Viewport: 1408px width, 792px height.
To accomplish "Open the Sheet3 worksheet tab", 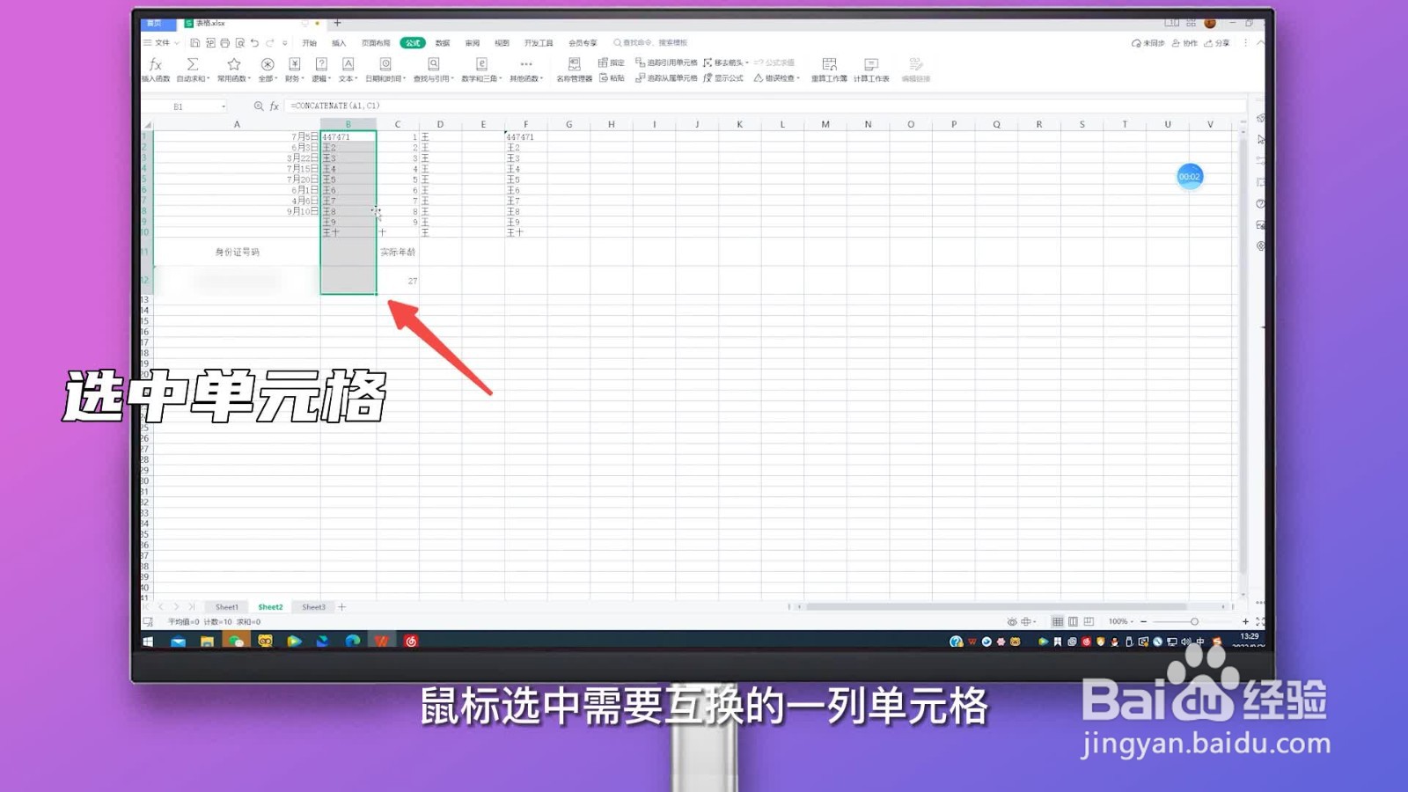I will [314, 606].
